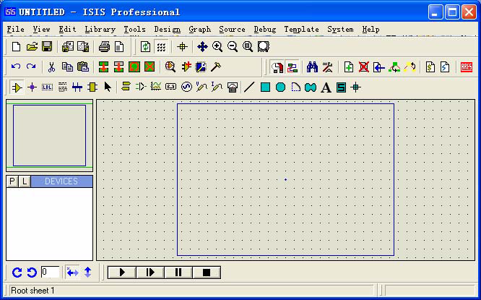Click the block delete icon
Image resolution: width=481 pixels, height=300 pixels.
149,67
